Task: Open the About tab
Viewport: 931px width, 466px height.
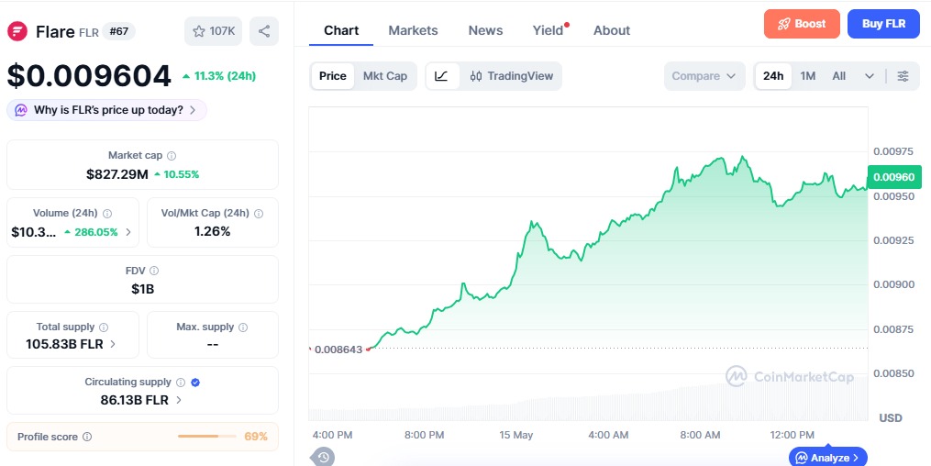Action: click(612, 30)
